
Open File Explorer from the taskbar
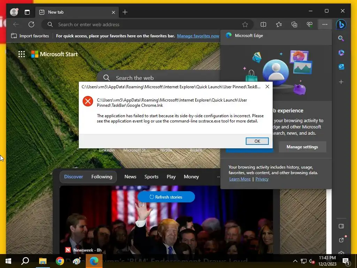click(43, 261)
